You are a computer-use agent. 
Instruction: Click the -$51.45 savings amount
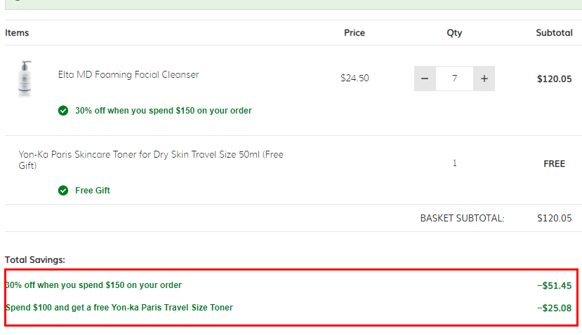(x=554, y=286)
